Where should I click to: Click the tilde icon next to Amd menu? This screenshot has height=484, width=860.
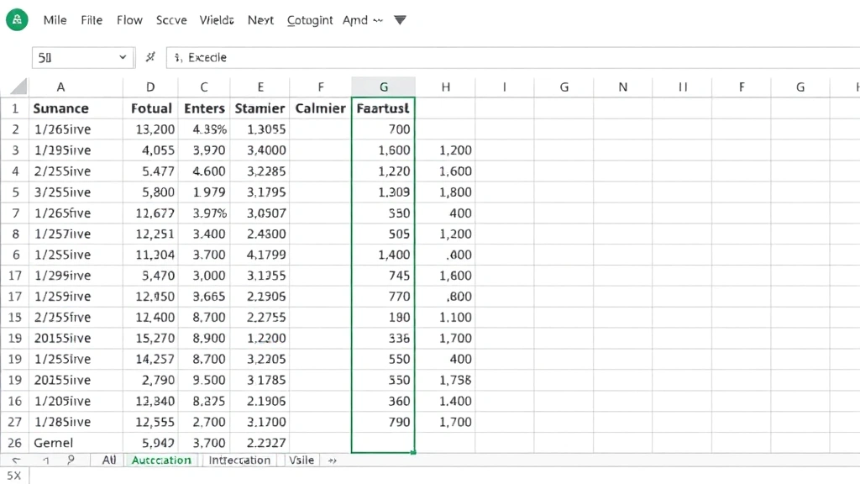click(x=378, y=19)
